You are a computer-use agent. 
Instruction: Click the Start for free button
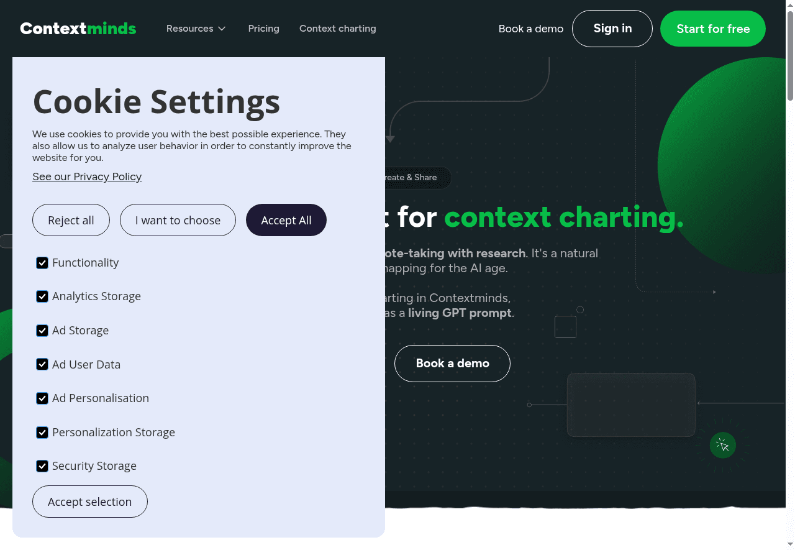[712, 29]
